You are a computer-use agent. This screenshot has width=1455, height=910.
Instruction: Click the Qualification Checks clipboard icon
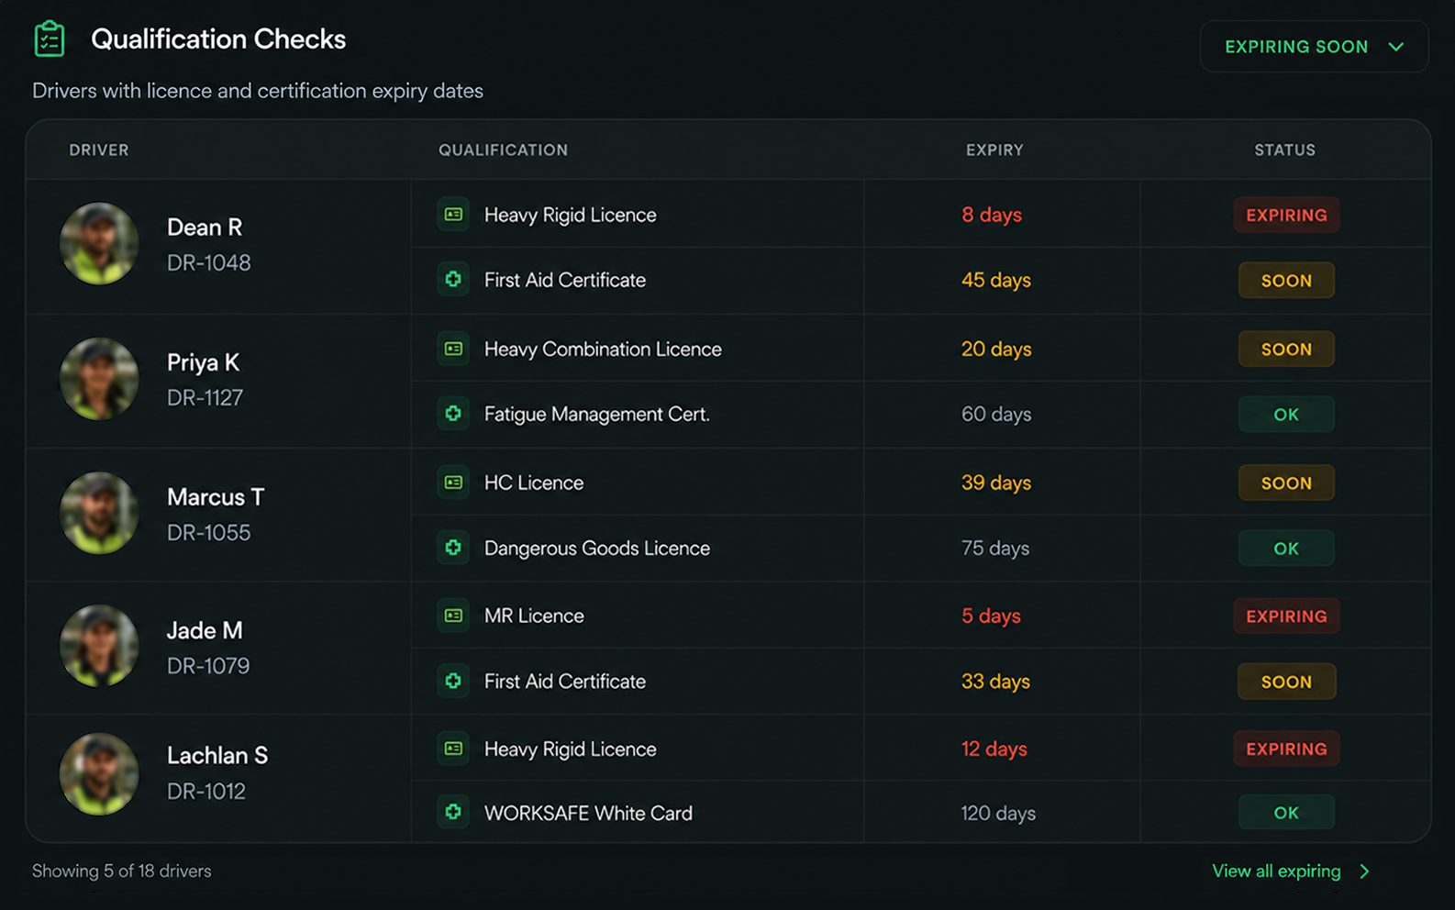pyautogui.click(x=50, y=39)
